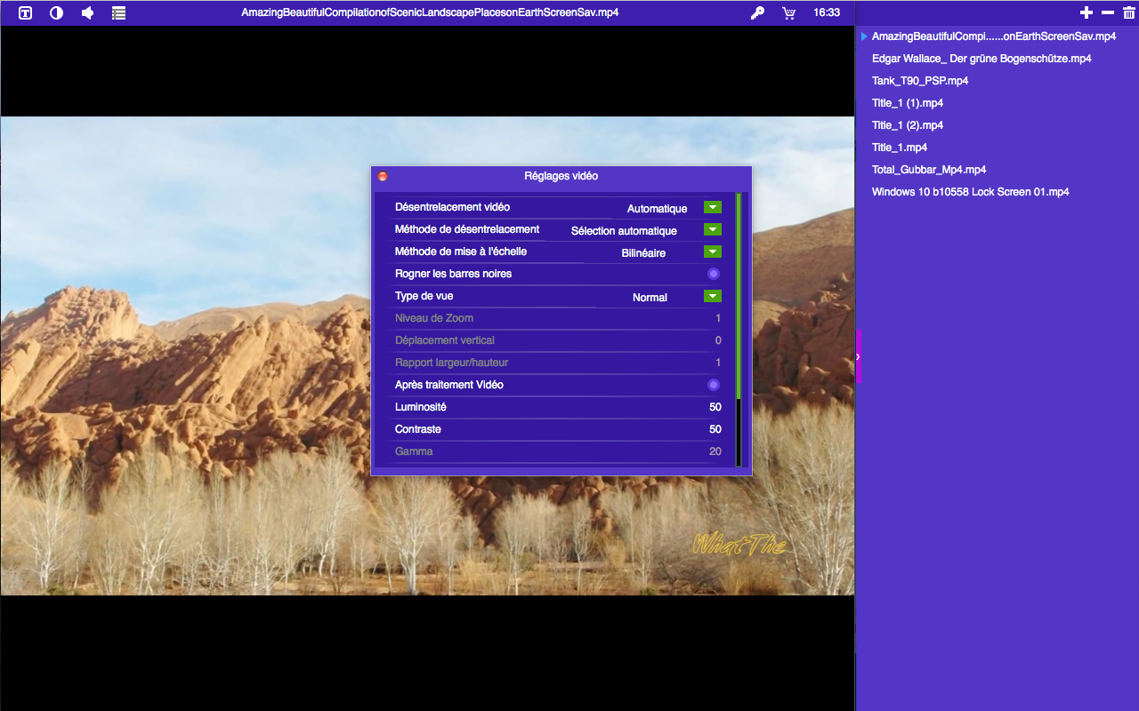The width and height of the screenshot is (1139, 711).
Task: Expand 'Méthode de mise à l'échelle' dropdown
Action: pos(712,252)
